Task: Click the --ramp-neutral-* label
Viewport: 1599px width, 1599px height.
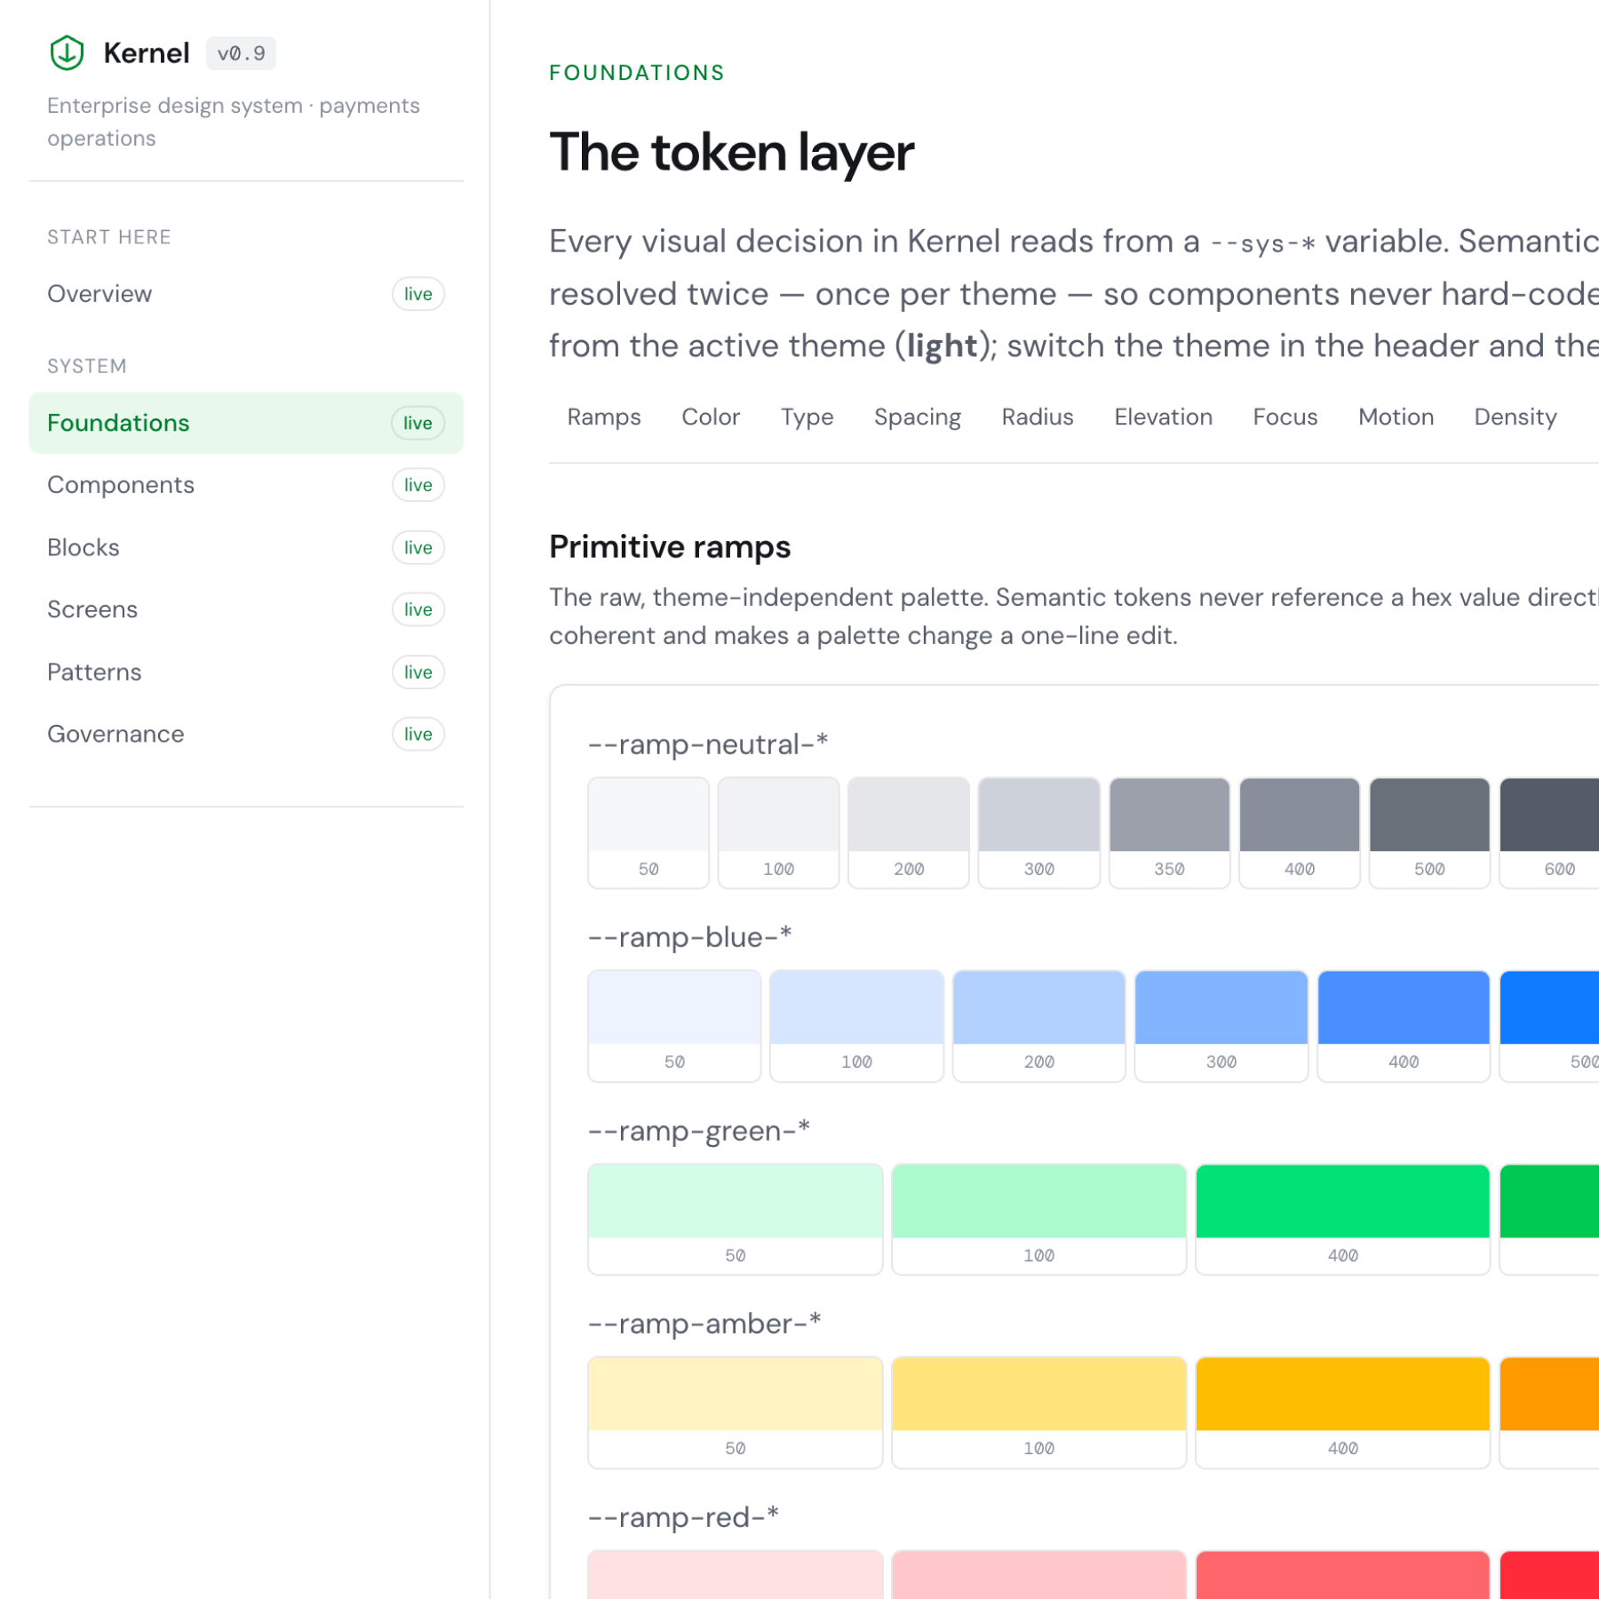Action: pos(708,744)
